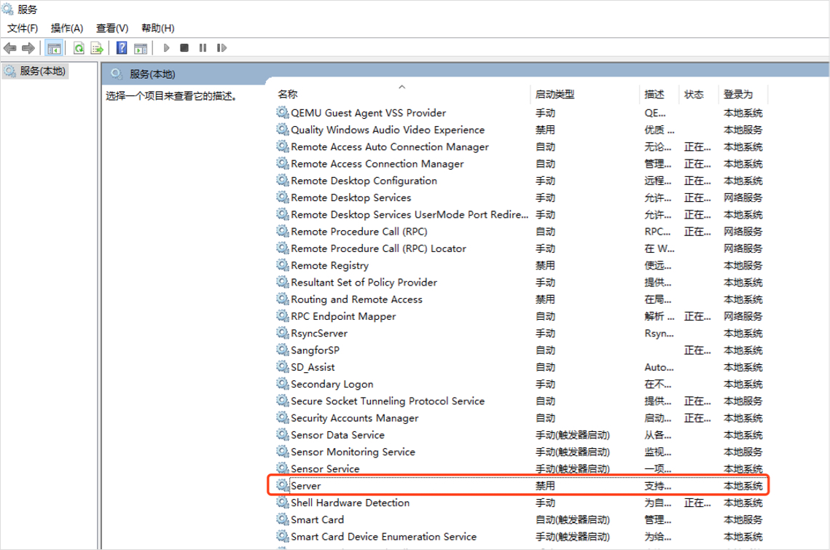
Task: Click gear icon of Remote Registry
Action: [x=283, y=264]
